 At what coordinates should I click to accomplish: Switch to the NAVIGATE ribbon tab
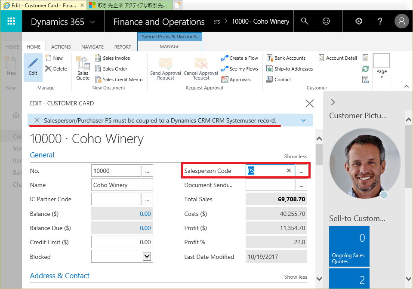click(92, 47)
